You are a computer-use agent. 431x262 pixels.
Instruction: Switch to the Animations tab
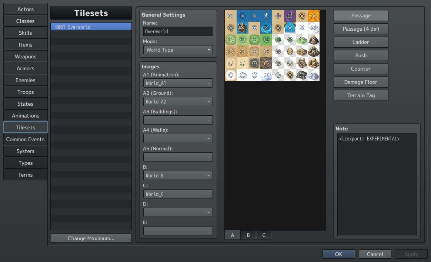[x=25, y=116]
